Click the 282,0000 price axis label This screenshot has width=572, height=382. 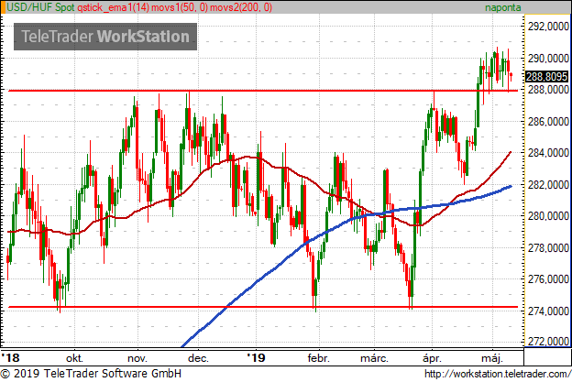(548, 184)
